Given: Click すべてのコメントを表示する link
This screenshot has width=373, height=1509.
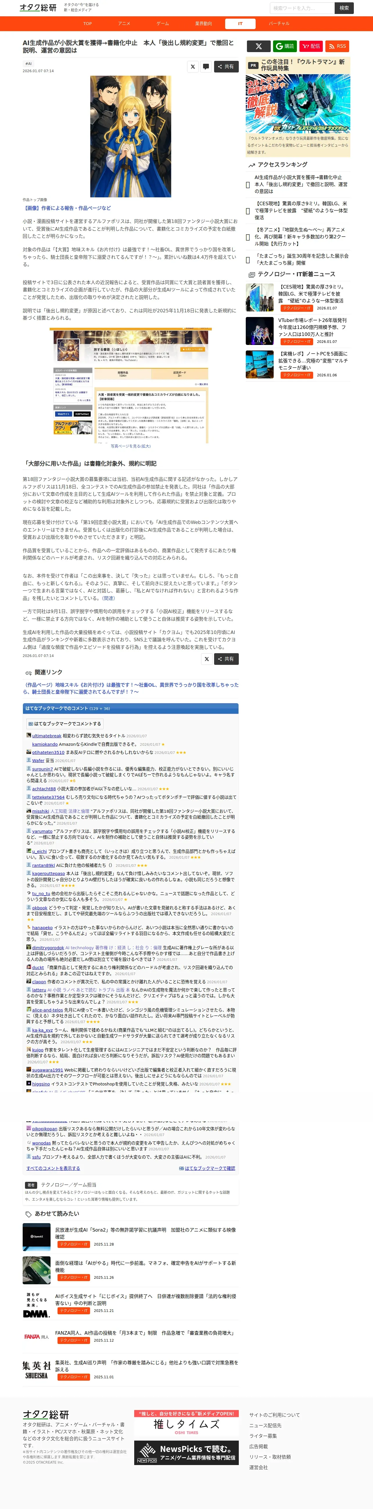Looking at the screenshot, I should (53, 1168).
